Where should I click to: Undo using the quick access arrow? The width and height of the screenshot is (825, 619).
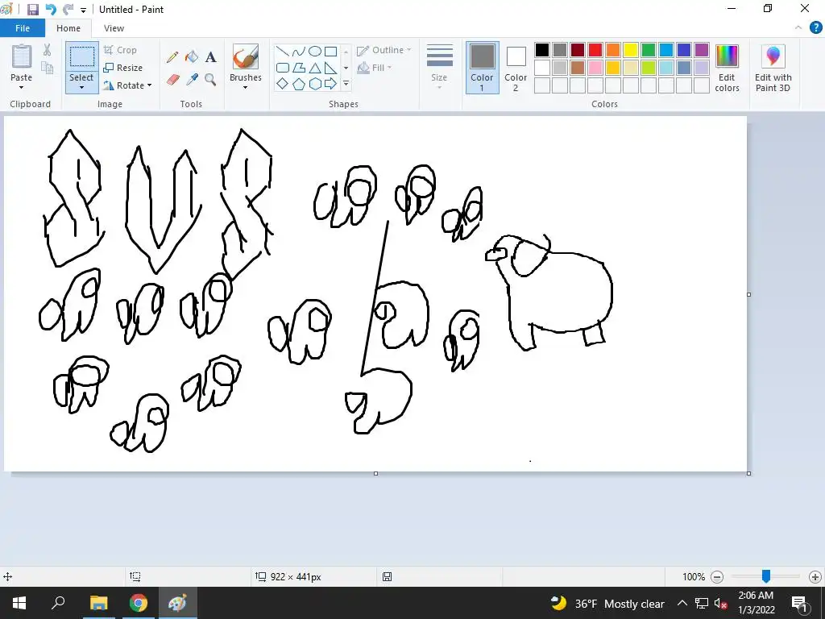coord(51,10)
